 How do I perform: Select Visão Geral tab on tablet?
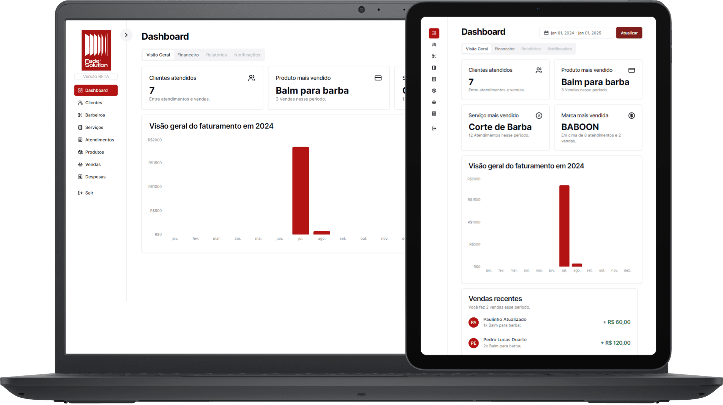[477, 49]
